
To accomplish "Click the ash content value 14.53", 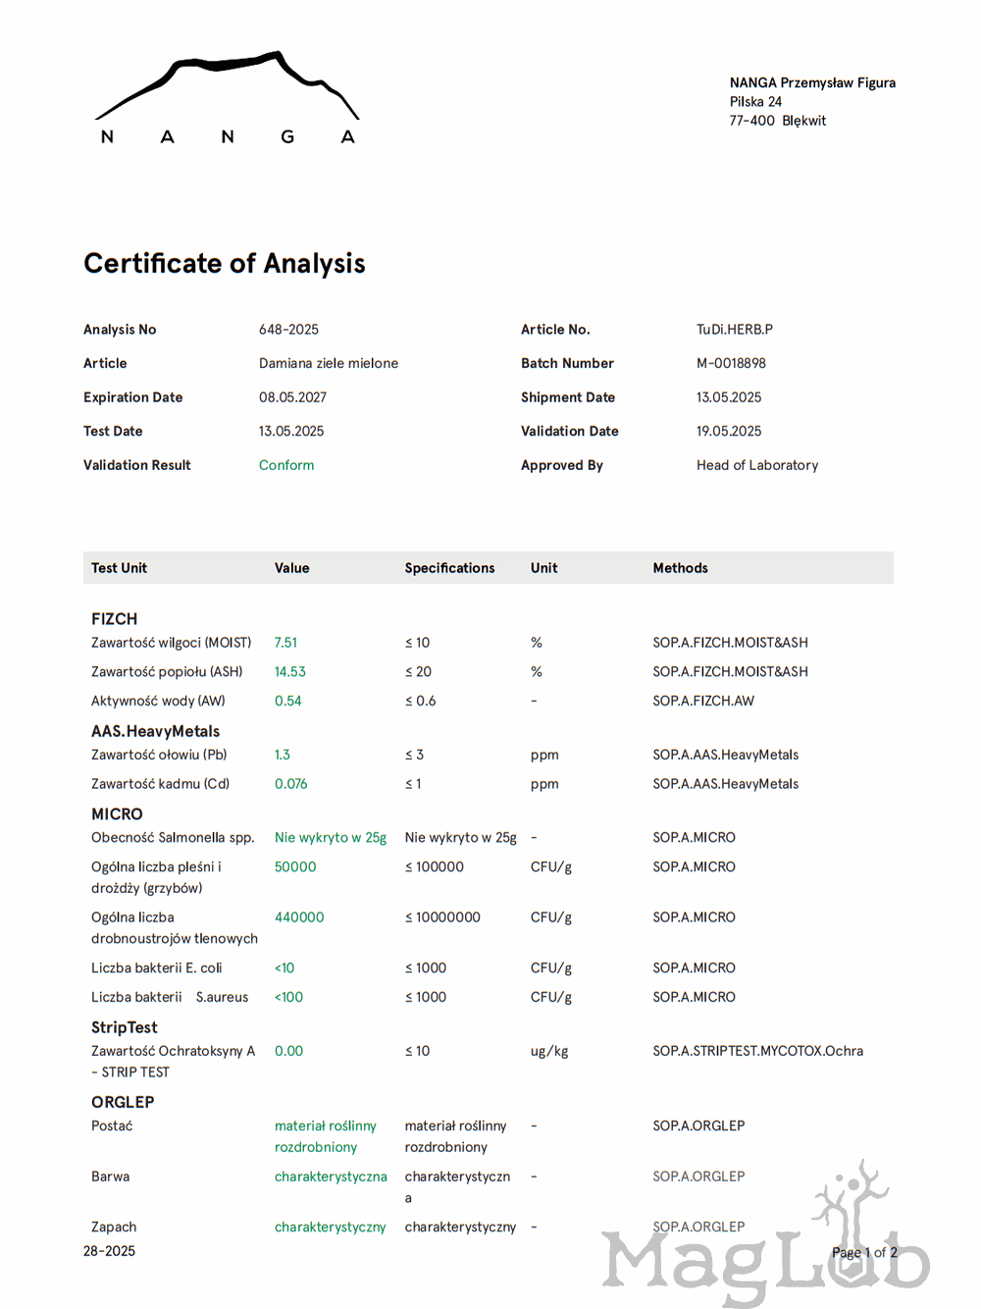I will pyautogui.click(x=289, y=672).
